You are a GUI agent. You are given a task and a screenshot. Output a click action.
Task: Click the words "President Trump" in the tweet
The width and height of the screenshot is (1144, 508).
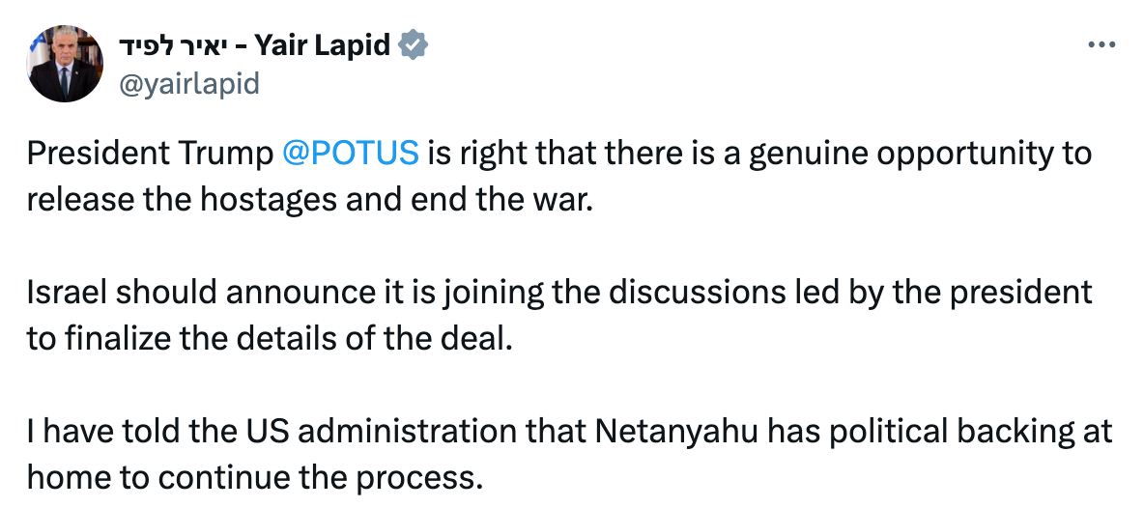pyautogui.click(x=150, y=153)
